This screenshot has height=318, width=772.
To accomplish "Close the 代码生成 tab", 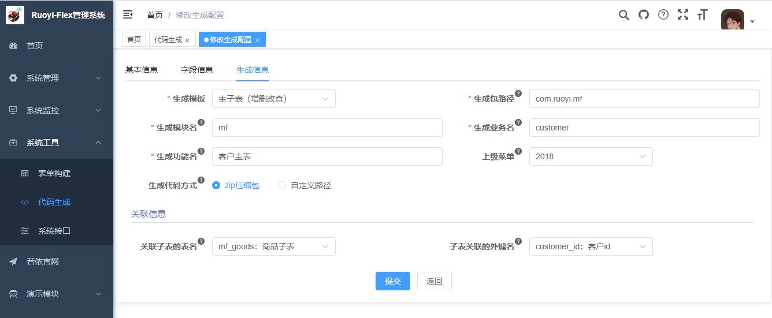I will click(x=187, y=40).
